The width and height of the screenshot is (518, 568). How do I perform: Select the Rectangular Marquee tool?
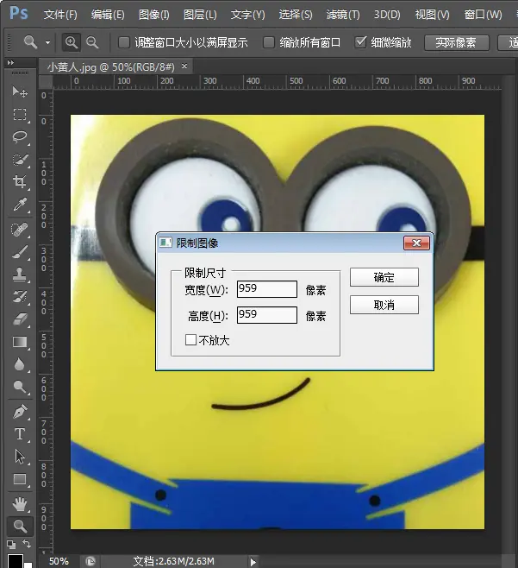coord(20,115)
